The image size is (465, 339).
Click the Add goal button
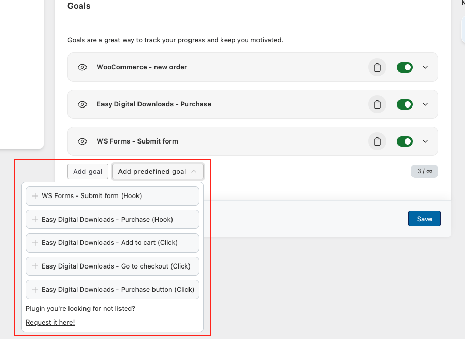pyautogui.click(x=88, y=172)
